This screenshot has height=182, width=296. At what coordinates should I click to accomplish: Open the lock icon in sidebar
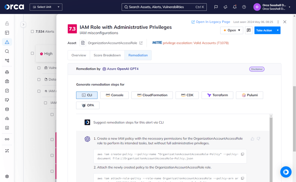point(7,23)
